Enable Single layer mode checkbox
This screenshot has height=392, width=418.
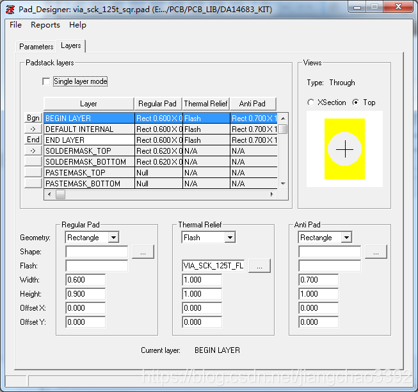(x=46, y=81)
